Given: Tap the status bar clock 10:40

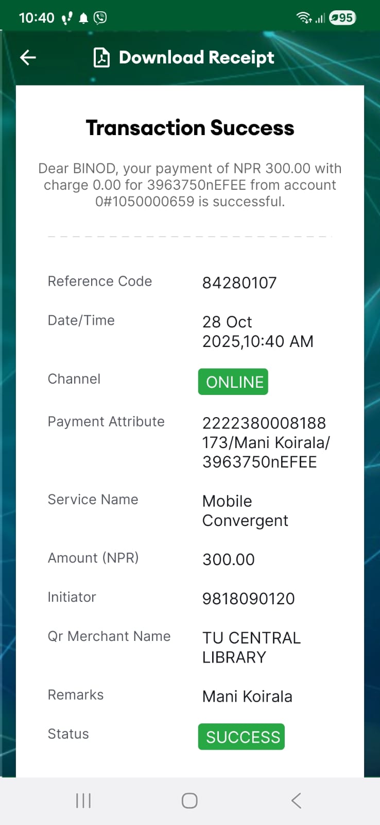Looking at the screenshot, I should coord(37,18).
